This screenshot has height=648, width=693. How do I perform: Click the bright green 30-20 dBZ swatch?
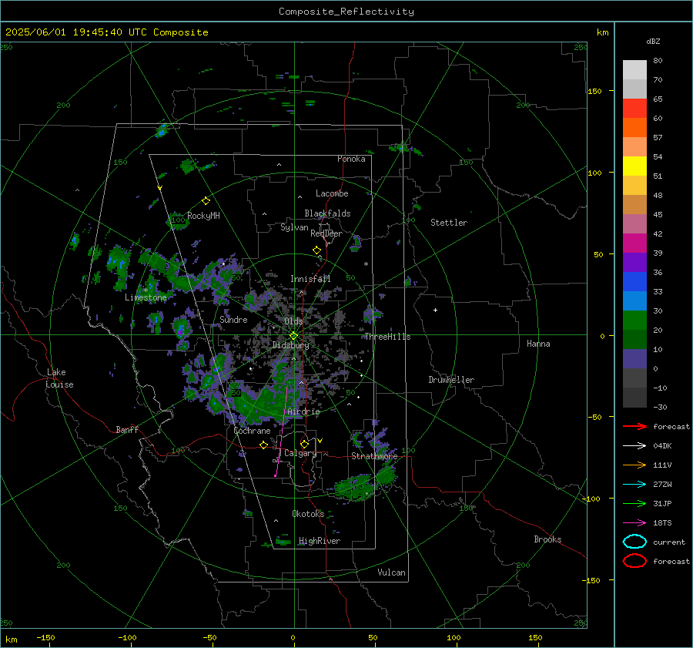click(634, 321)
